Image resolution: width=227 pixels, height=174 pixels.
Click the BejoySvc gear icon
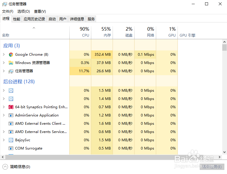point(11,140)
